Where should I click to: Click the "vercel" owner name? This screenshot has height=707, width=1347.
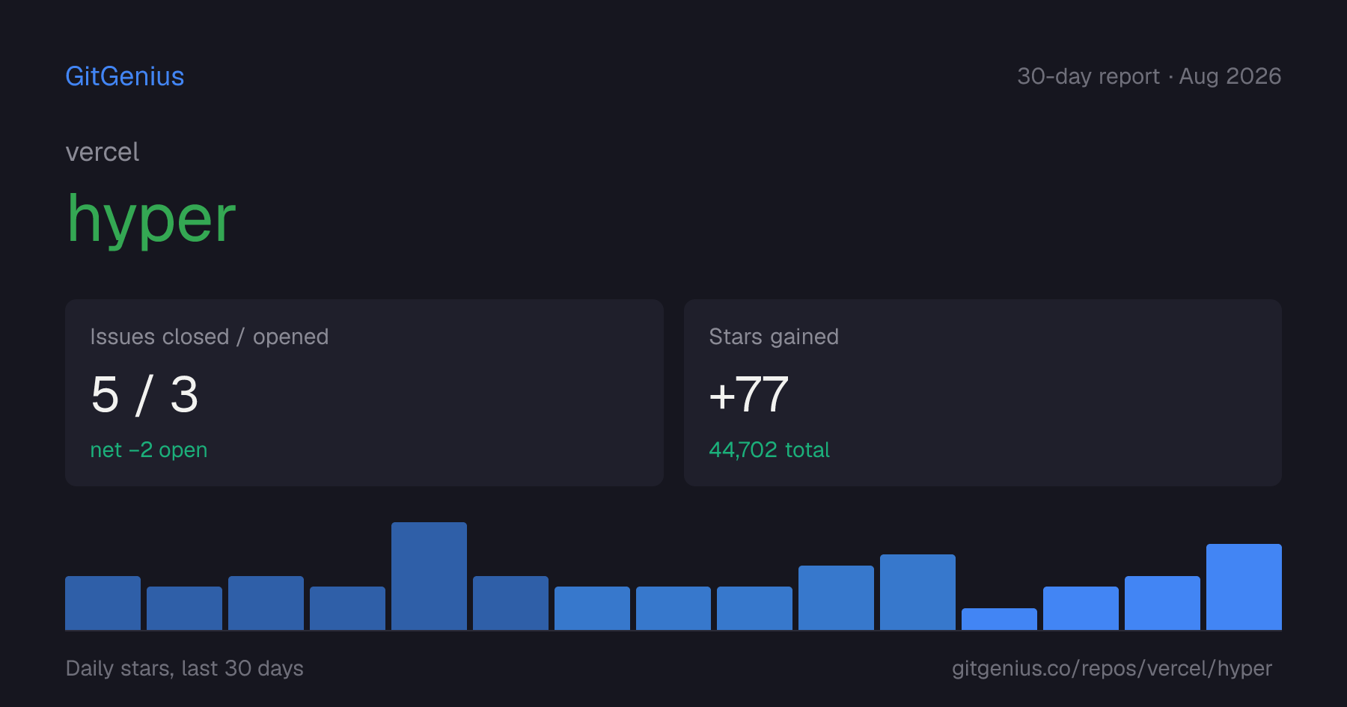click(103, 152)
